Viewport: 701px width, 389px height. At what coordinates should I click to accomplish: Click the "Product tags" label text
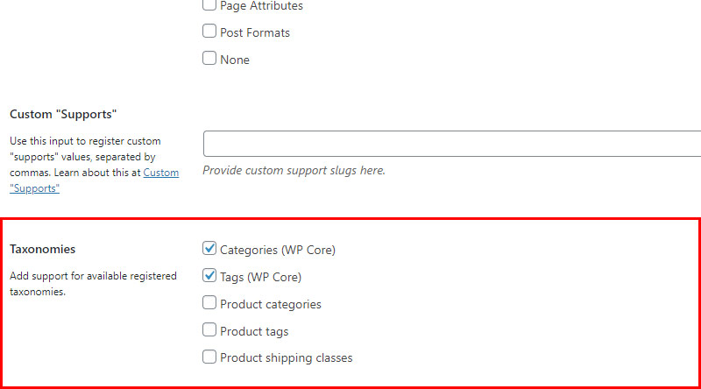tap(254, 332)
